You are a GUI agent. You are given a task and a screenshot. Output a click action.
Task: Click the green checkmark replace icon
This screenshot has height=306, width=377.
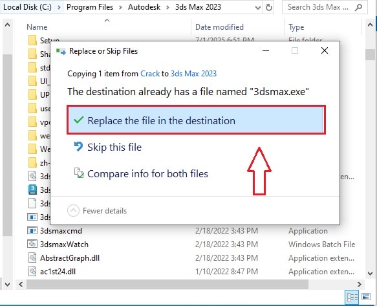coord(78,120)
